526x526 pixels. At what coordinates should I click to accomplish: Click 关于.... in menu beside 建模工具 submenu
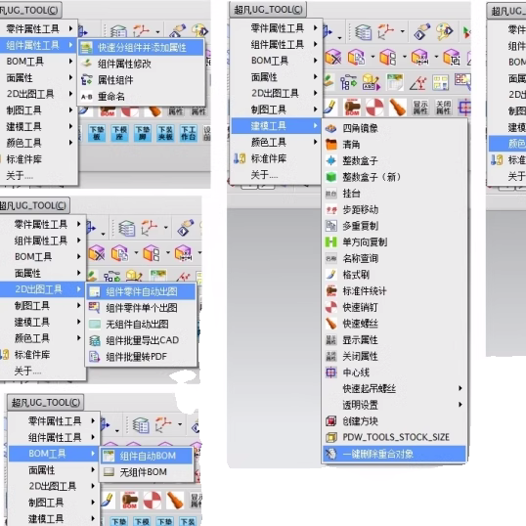(x=264, y=174)
